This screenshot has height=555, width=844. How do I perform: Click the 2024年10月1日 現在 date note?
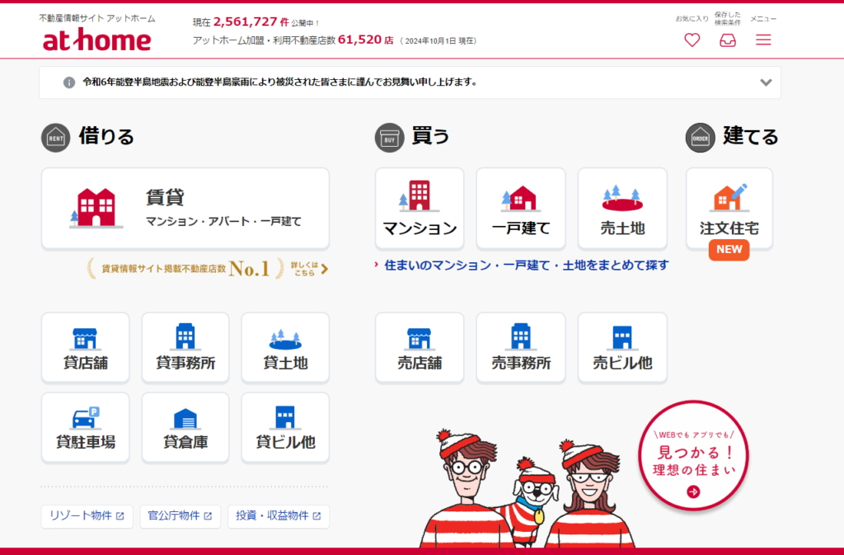point(438,41)
